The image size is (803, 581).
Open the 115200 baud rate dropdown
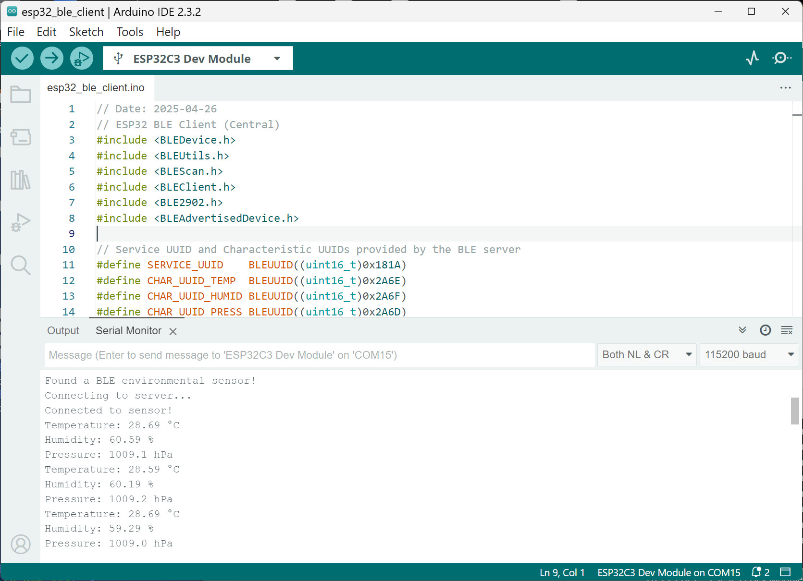click(749, 355)
